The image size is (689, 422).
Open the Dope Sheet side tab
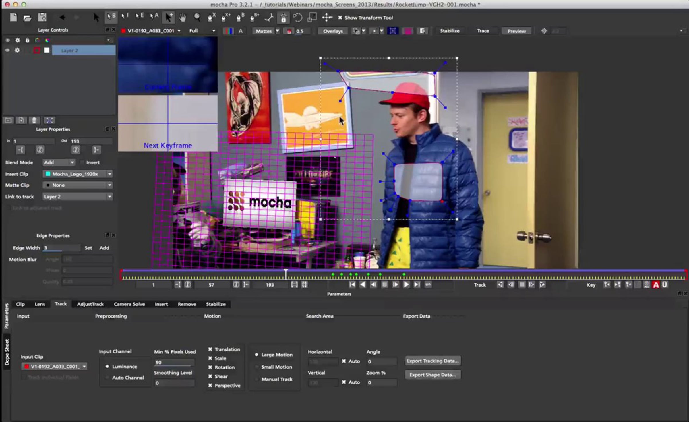click(x=7, y=352)
